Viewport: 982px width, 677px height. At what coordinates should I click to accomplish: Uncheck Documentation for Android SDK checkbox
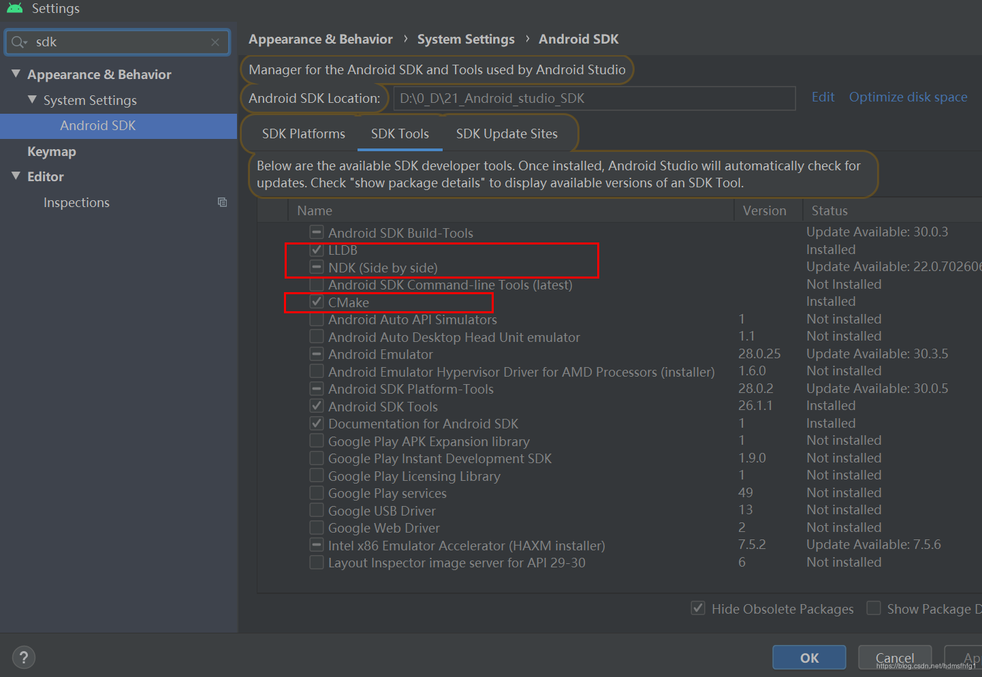coord(317,424)
